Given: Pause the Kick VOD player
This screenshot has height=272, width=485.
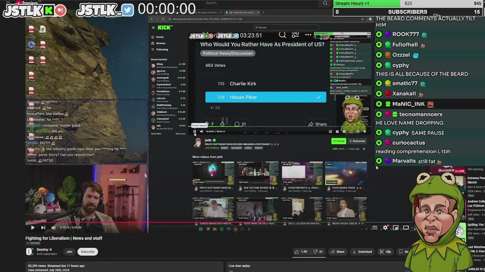Looking at the screenshot, I should 195,131.
